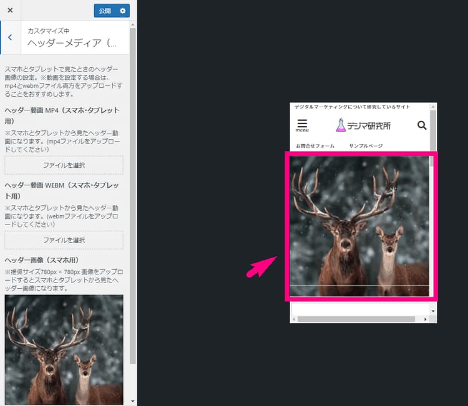Click the preview tagline デジタルマーケティング text
Image resolution: width=468 pixels, height=406 pixels.
pos(352,107)
